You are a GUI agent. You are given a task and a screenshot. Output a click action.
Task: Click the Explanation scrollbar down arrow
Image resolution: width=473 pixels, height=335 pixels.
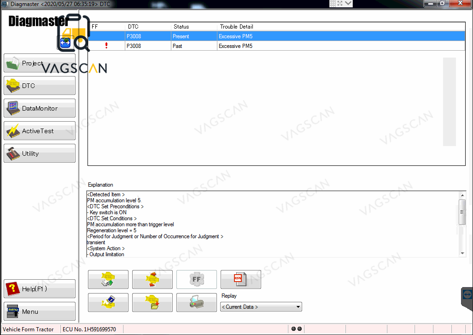pos(462,253)
